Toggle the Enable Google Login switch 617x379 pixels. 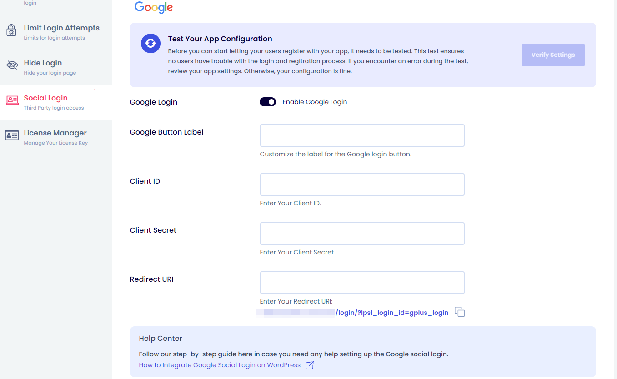click(268, 102)
